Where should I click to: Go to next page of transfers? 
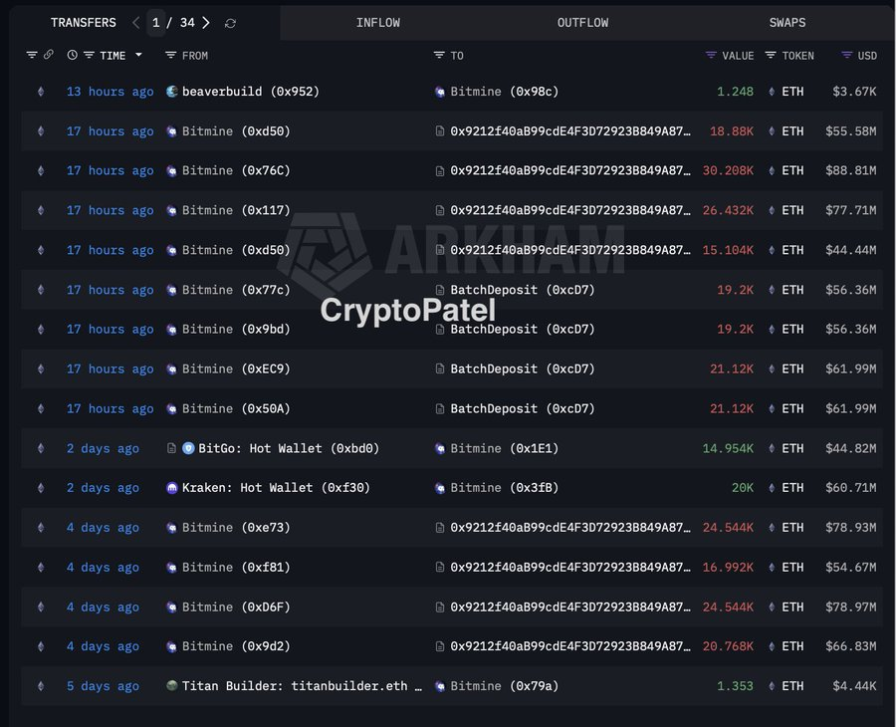(205, 23)
